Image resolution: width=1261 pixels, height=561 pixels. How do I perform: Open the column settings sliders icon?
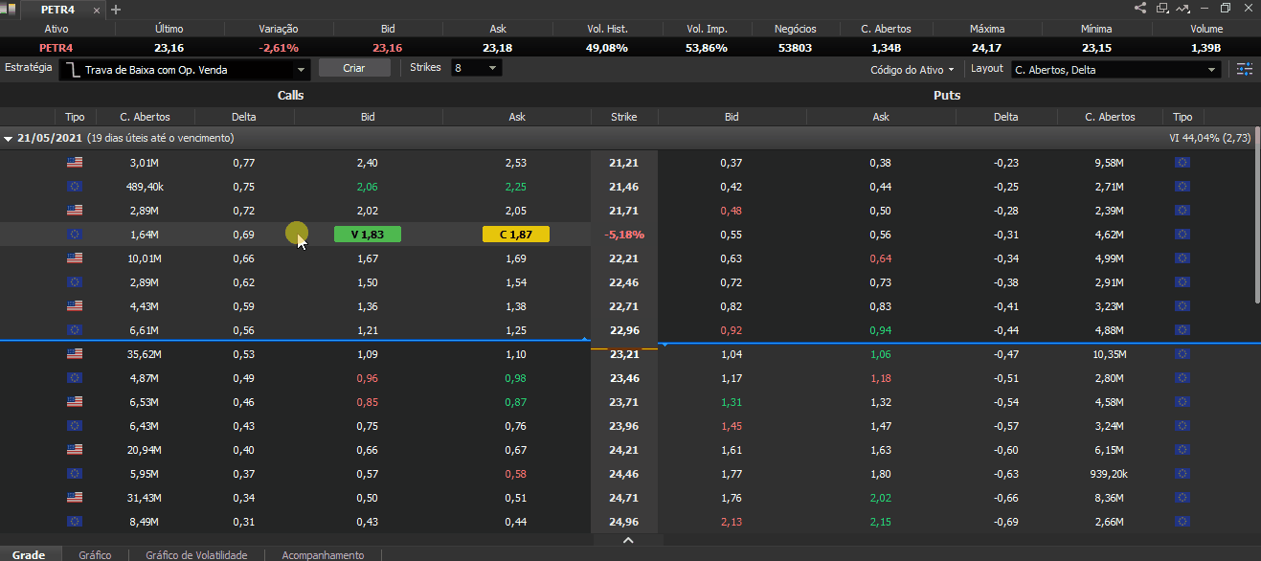pos(1245,69)
